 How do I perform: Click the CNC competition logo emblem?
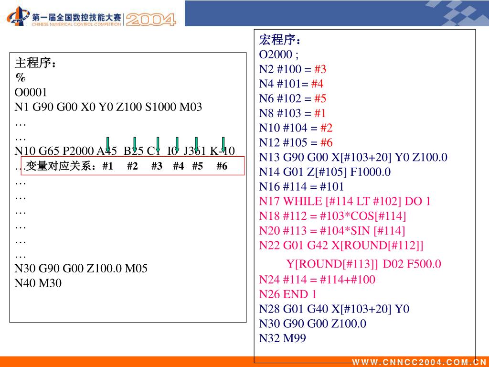[x=18, y=16]
